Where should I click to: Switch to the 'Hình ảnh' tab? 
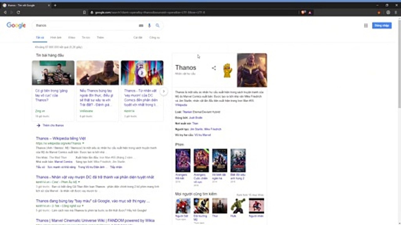[x=56, y=37]
